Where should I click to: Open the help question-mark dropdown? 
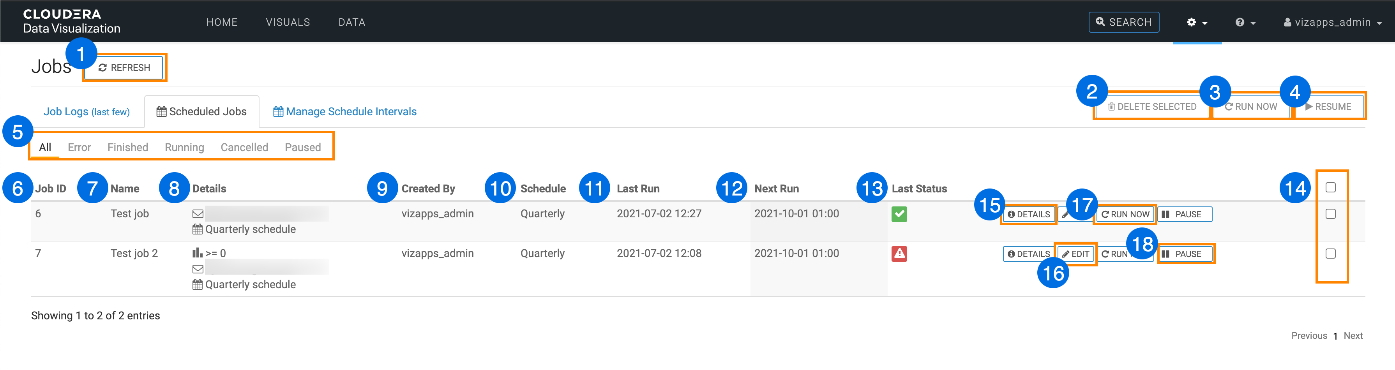point(1245,22)
